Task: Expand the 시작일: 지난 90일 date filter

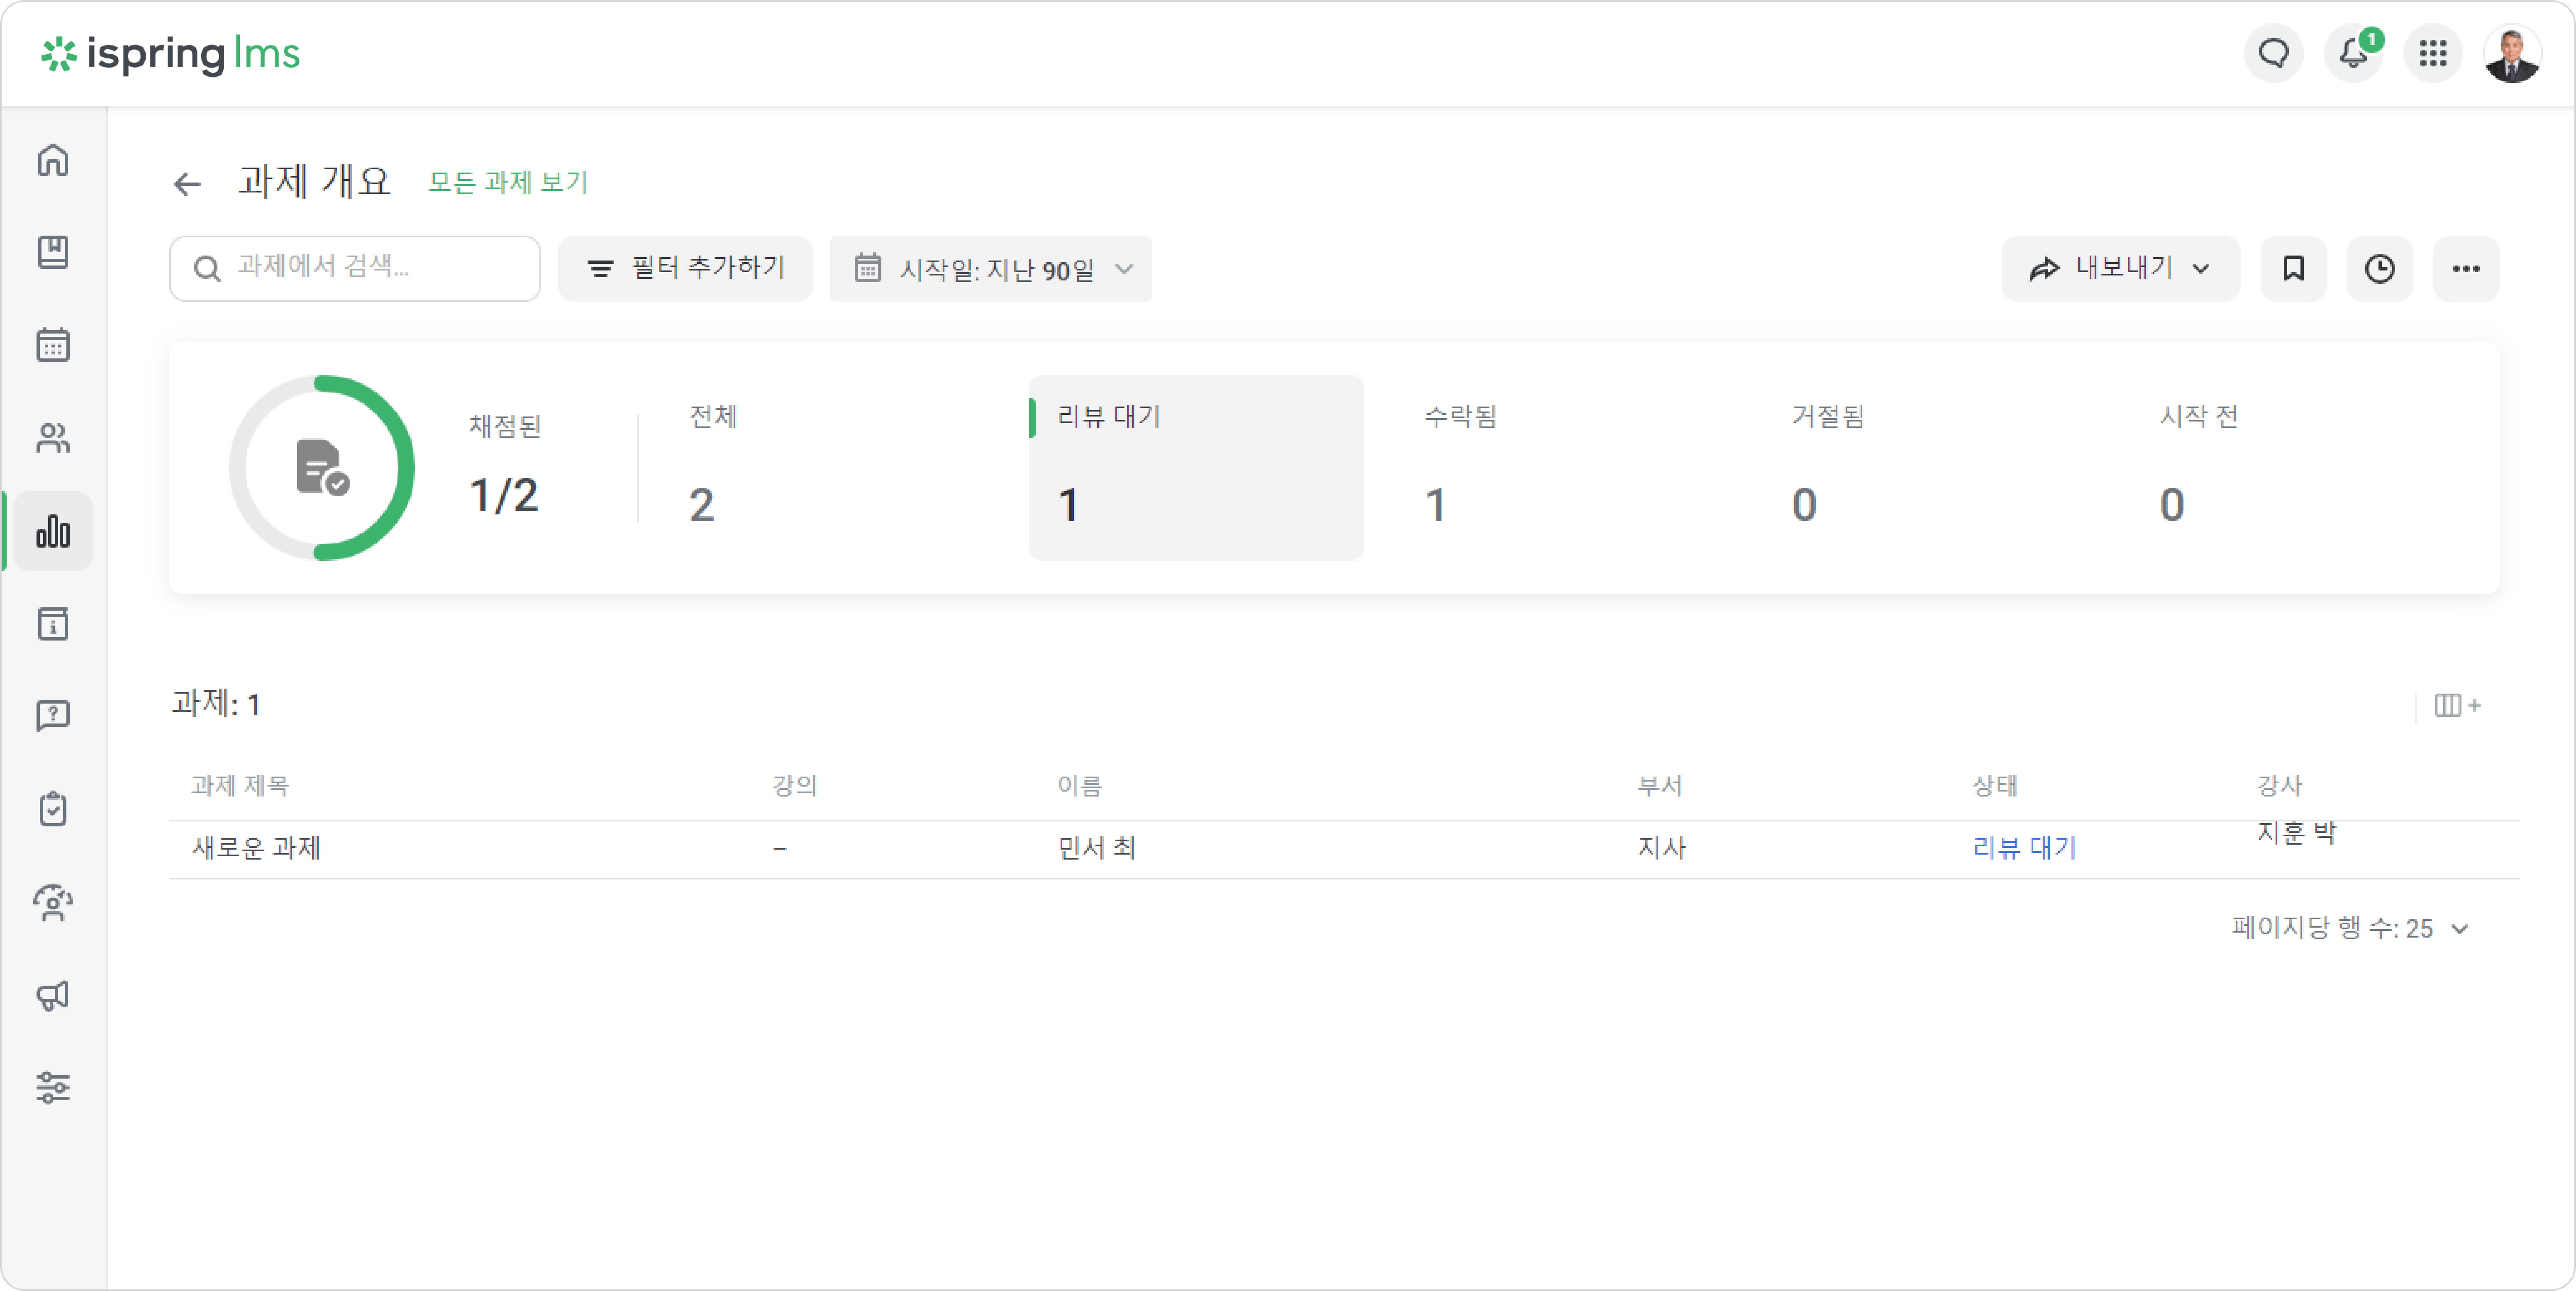Action: pyautogui.click(x=990, y=269)
